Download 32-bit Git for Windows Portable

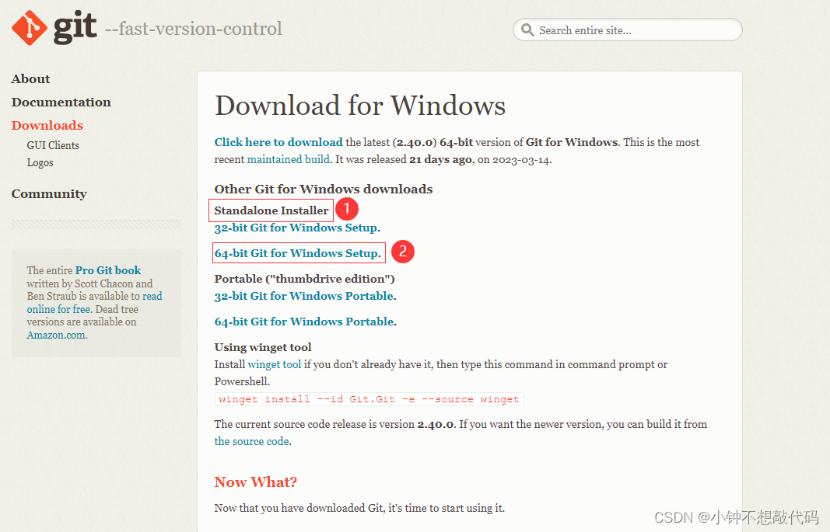pyautogui.click(x=304, y=296)
